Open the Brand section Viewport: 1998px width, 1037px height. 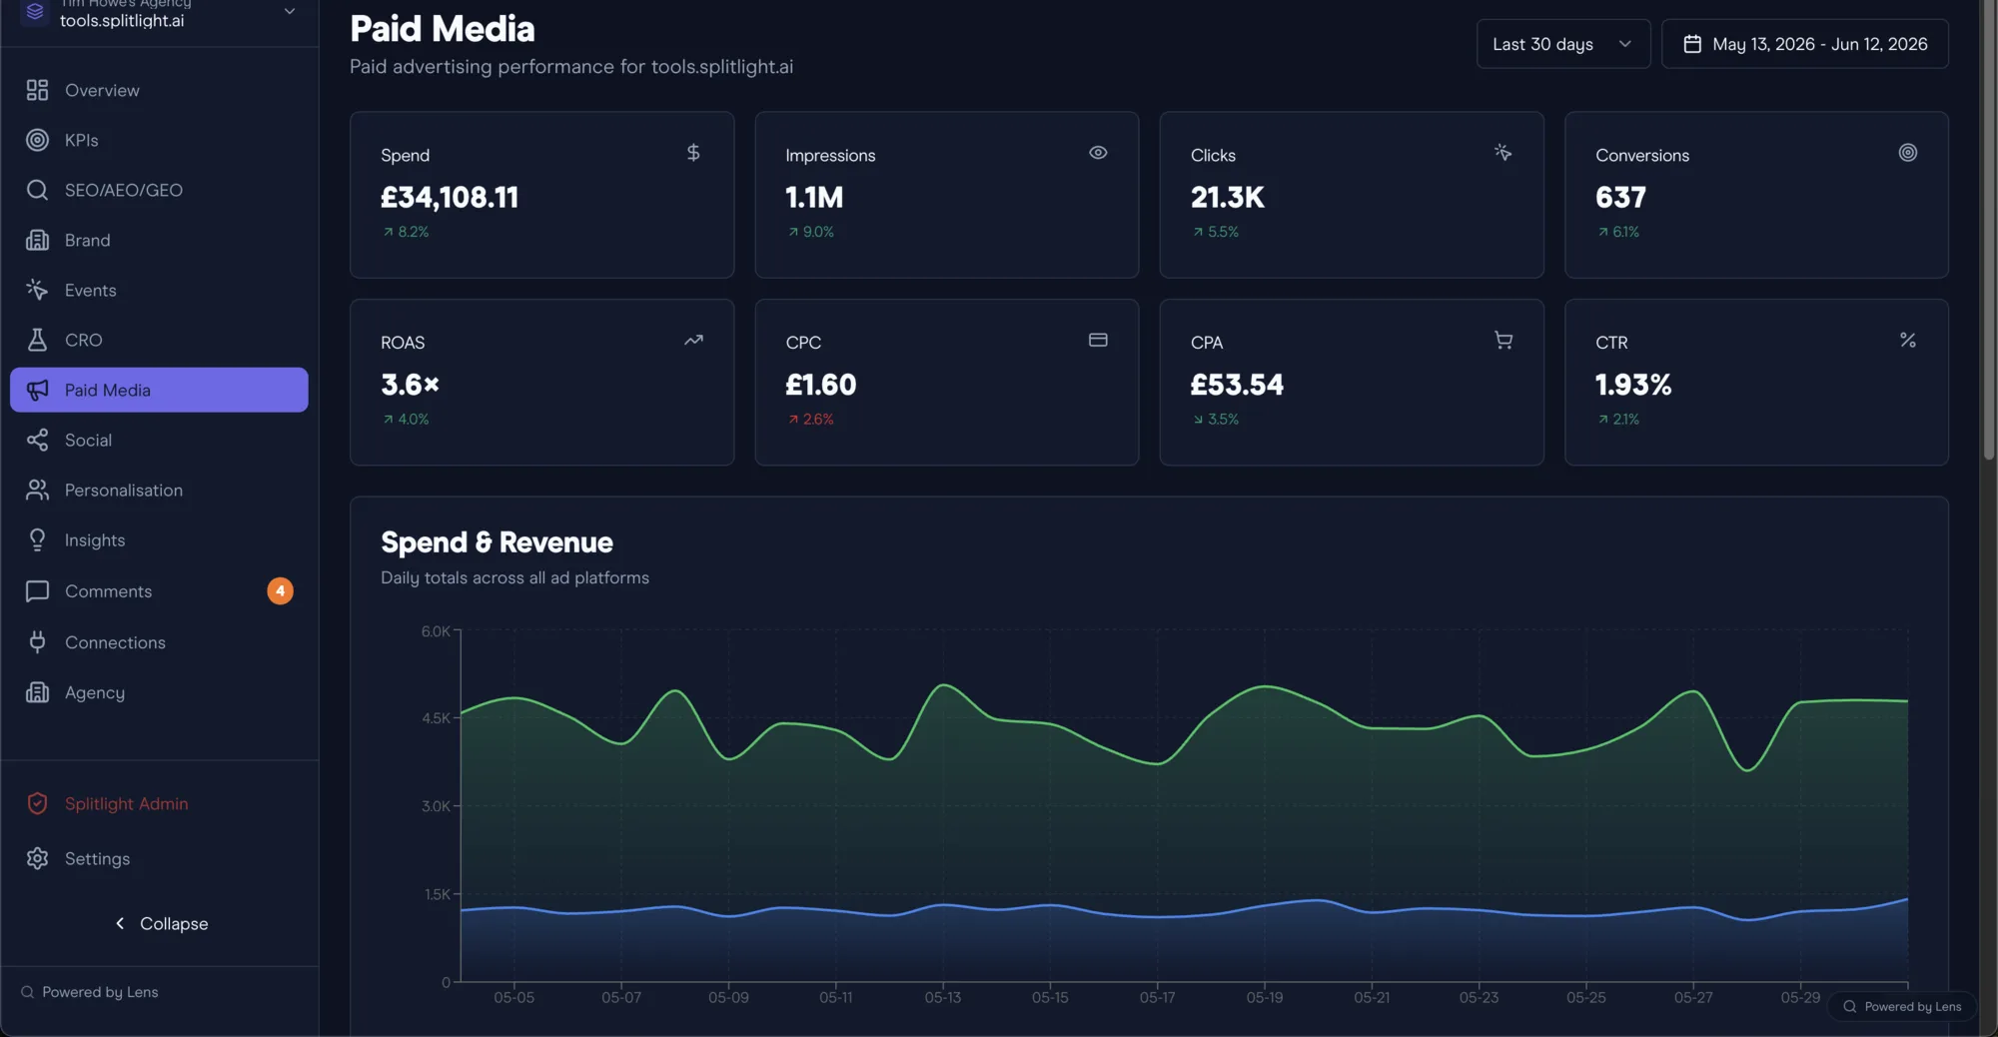point(159,240)
